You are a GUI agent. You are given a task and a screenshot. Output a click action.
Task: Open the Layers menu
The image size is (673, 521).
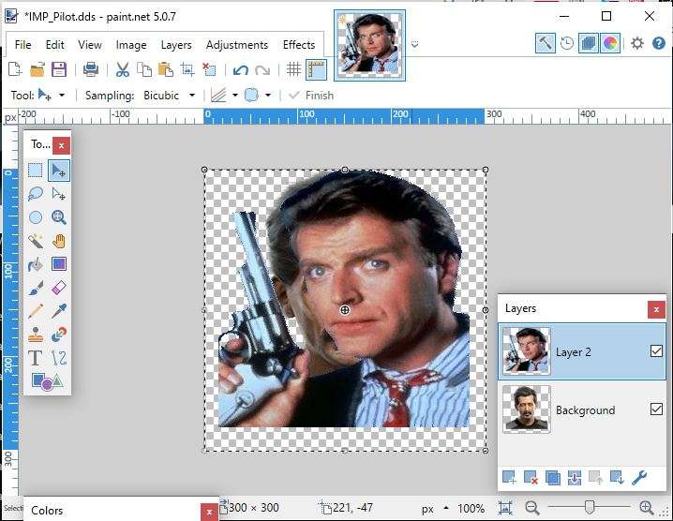(x=176, y=45)
